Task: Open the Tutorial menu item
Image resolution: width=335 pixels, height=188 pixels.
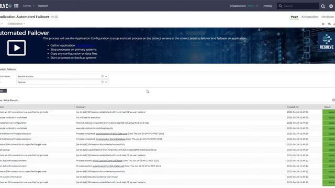Action: coord(43,6)
